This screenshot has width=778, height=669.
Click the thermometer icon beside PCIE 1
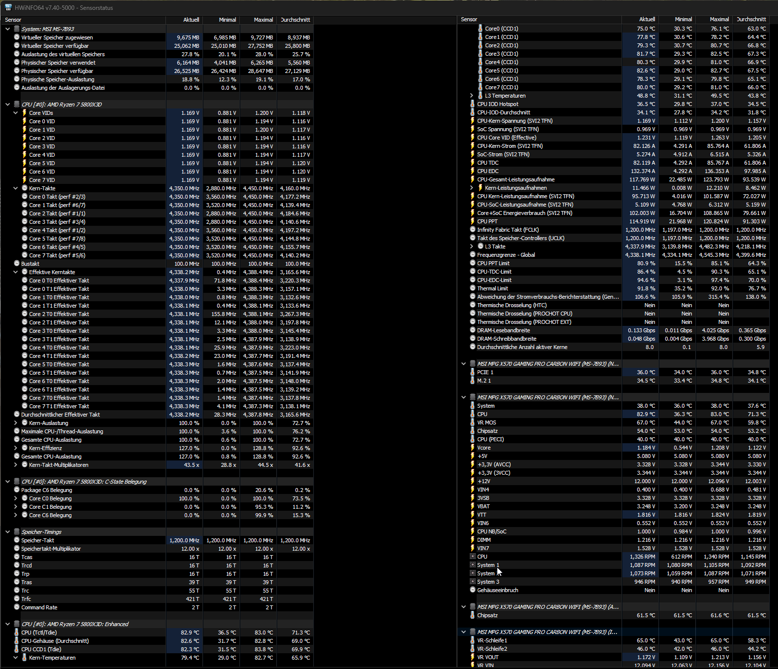tap(473, 372)
